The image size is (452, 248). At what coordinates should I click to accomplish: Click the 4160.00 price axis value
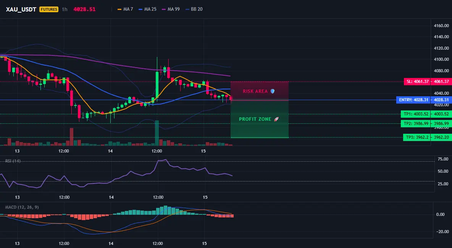[441, 26]
